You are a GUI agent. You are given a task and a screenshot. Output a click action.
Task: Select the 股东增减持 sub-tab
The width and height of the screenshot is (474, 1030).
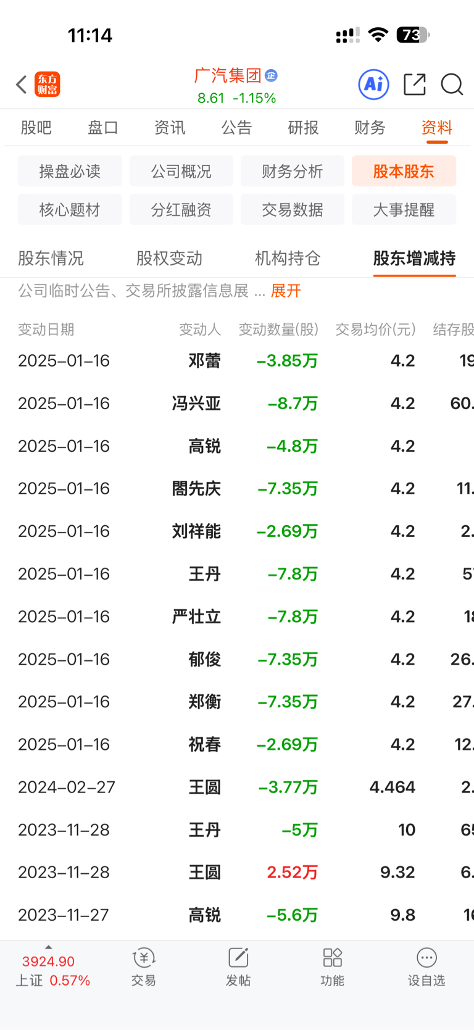[414, 258]
